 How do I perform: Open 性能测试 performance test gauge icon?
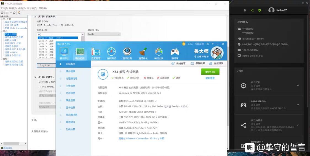[x=111, y=53]
